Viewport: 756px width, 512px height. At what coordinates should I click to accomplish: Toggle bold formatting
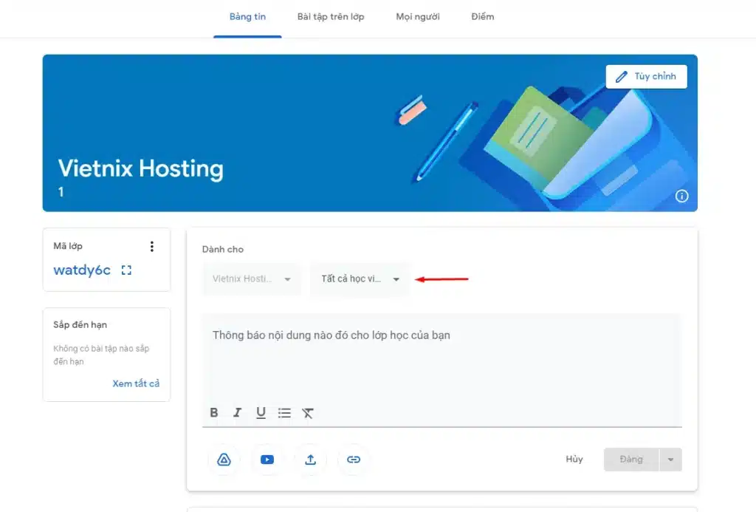[214, 413]
